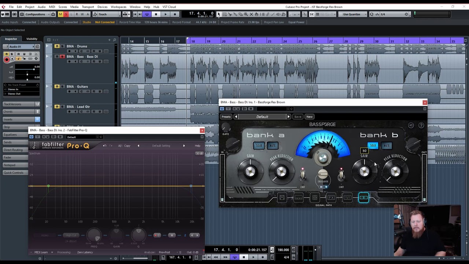
Task: Enable record on the Inspector red button
Action: pyautogui.click(x=6, y=59)
